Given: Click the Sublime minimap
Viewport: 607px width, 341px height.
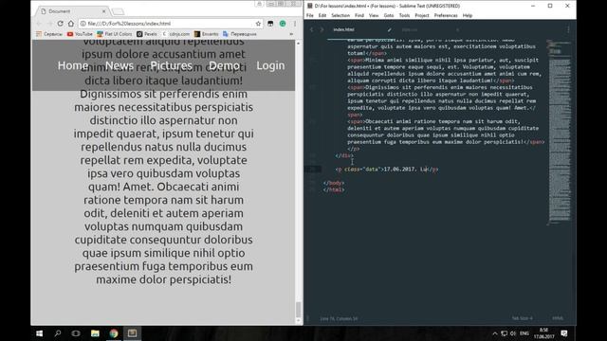Looking at the screenshot, I should click(x=560, y=132).
